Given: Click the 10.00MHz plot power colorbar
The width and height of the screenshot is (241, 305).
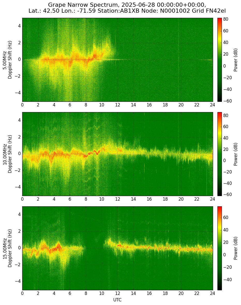Looking at the screenshot, I should pyautogui.click(x=220, y=154).
